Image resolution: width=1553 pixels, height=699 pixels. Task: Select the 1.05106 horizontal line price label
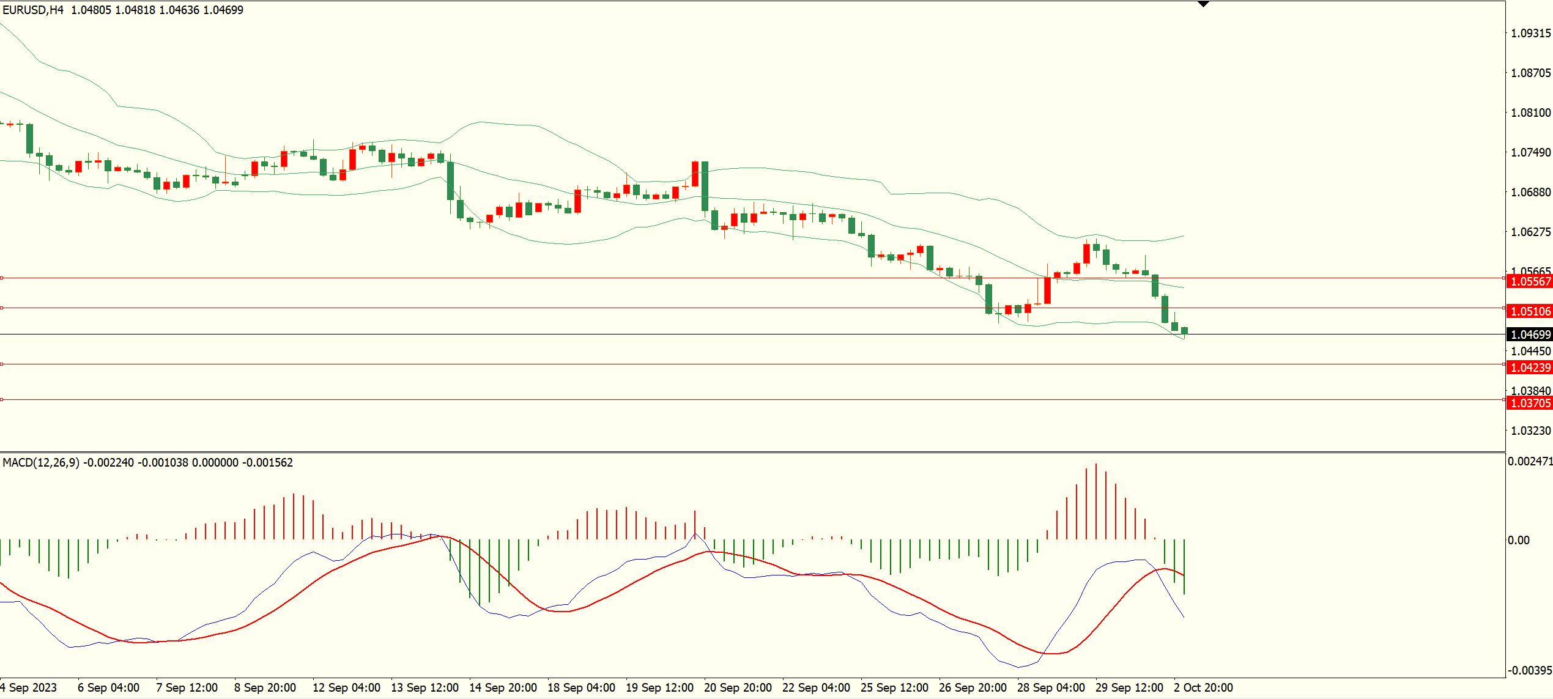pos(1530,311)
